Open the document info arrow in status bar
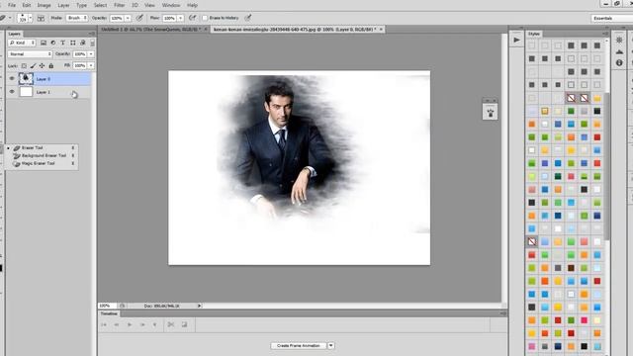Screen dimensions: 633x356 [x=199, y=306]
